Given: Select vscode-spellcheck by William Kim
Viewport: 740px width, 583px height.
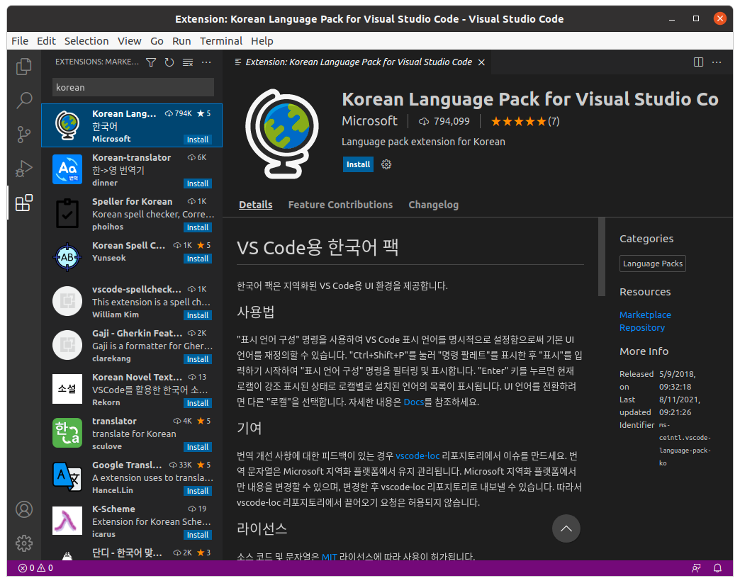Looking at the screenshot, I should coord(132,301).
